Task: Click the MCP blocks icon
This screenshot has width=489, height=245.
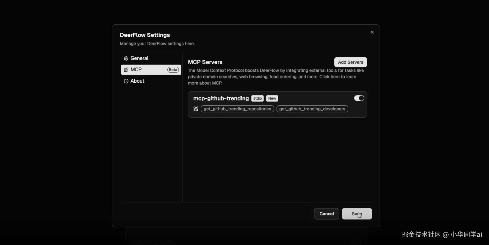Action: 126,70
